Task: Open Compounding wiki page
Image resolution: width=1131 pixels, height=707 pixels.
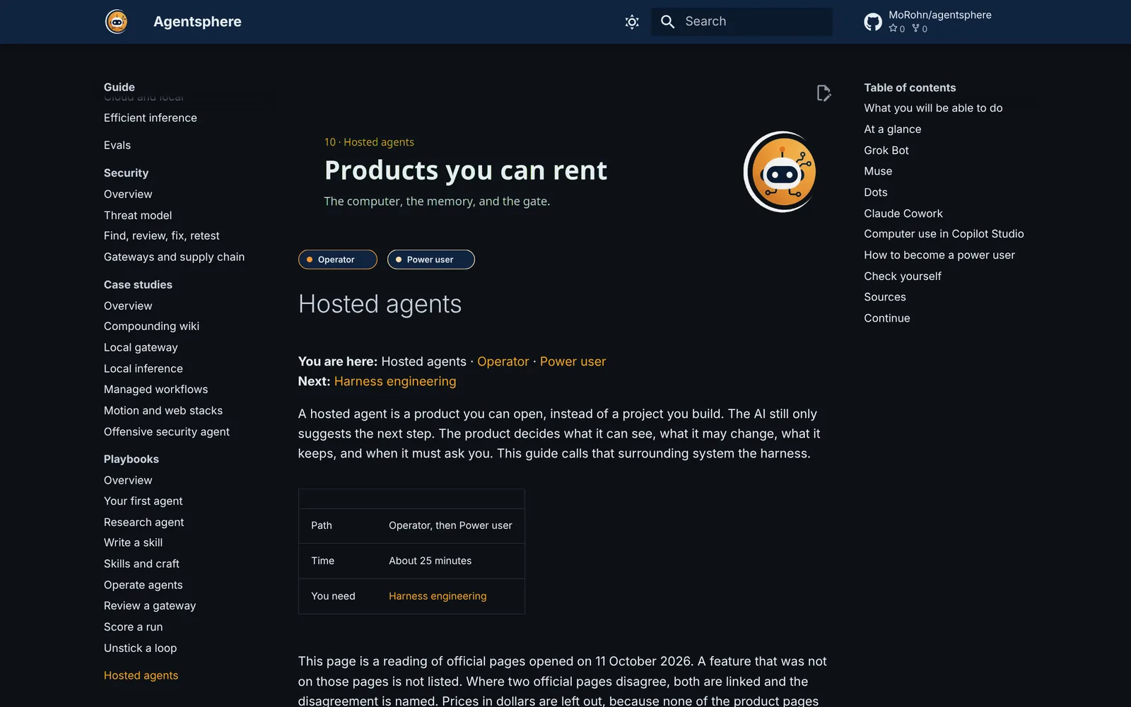Action: [x=151, y=327]
